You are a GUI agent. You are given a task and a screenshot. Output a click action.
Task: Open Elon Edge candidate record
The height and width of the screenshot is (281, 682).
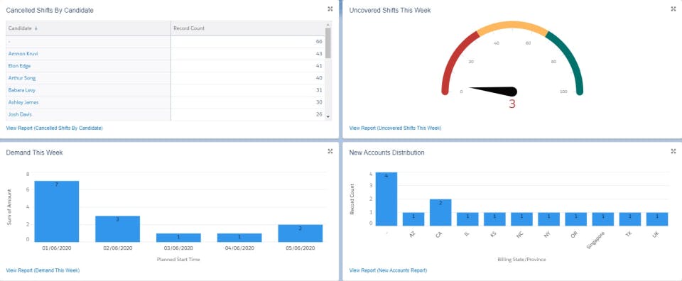click(x=20, y=66)
